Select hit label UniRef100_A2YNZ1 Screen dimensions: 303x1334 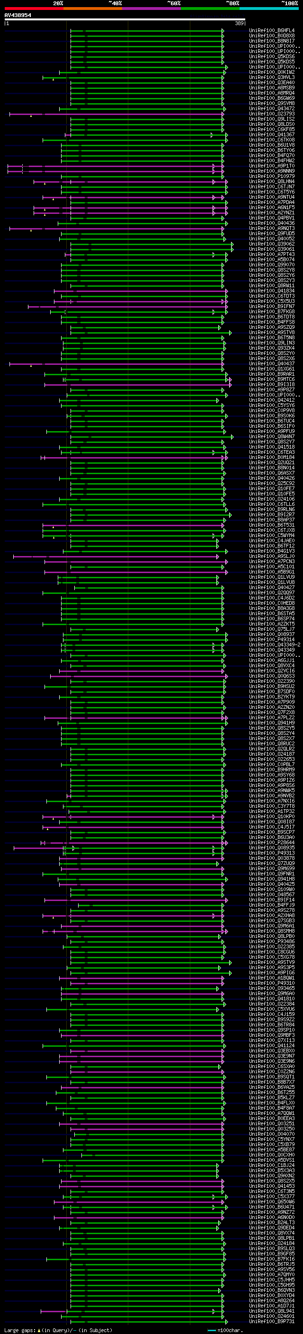(272, 213)
